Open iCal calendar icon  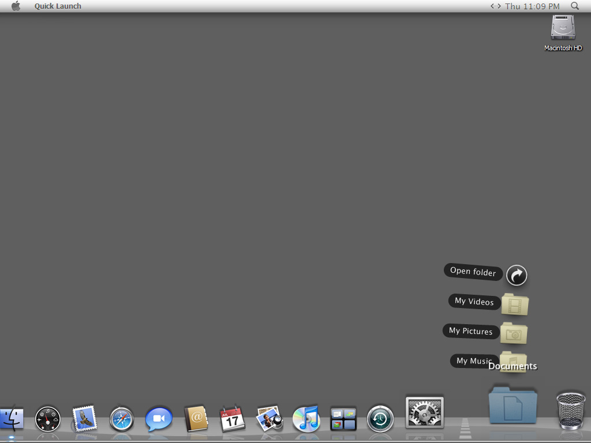(232, 419)
